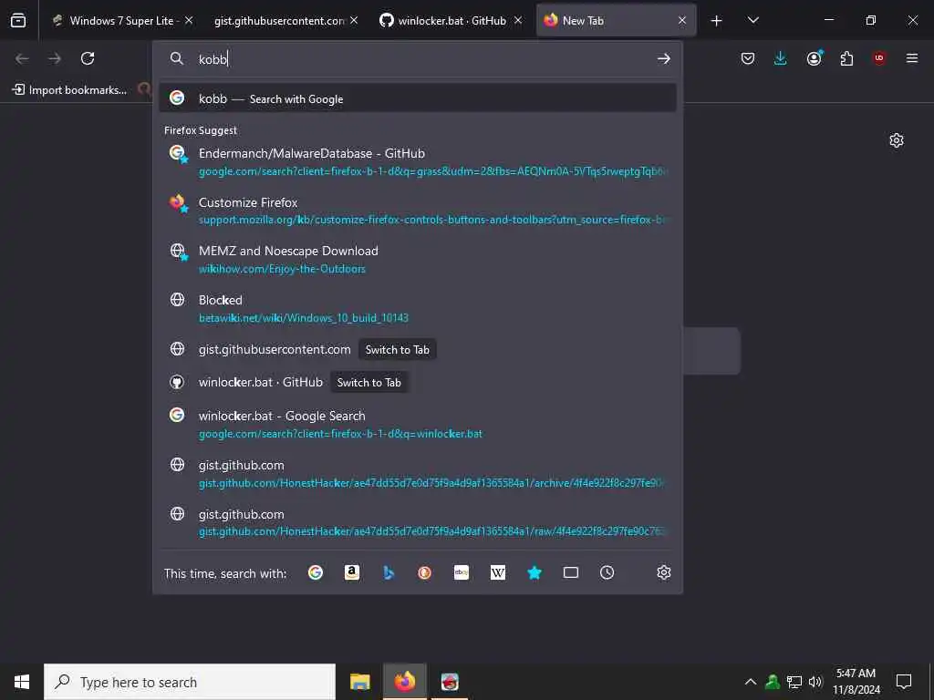
Task: Open Firefox View icon at top left
Action: pyautogui.click(x=18, y=20)
